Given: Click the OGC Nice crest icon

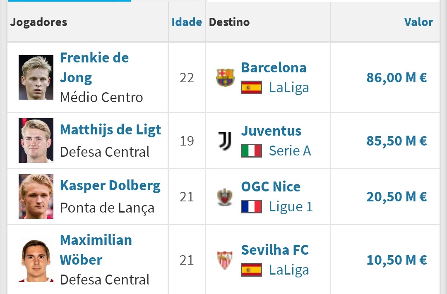Looking at the screenshot, I should 225,197.
